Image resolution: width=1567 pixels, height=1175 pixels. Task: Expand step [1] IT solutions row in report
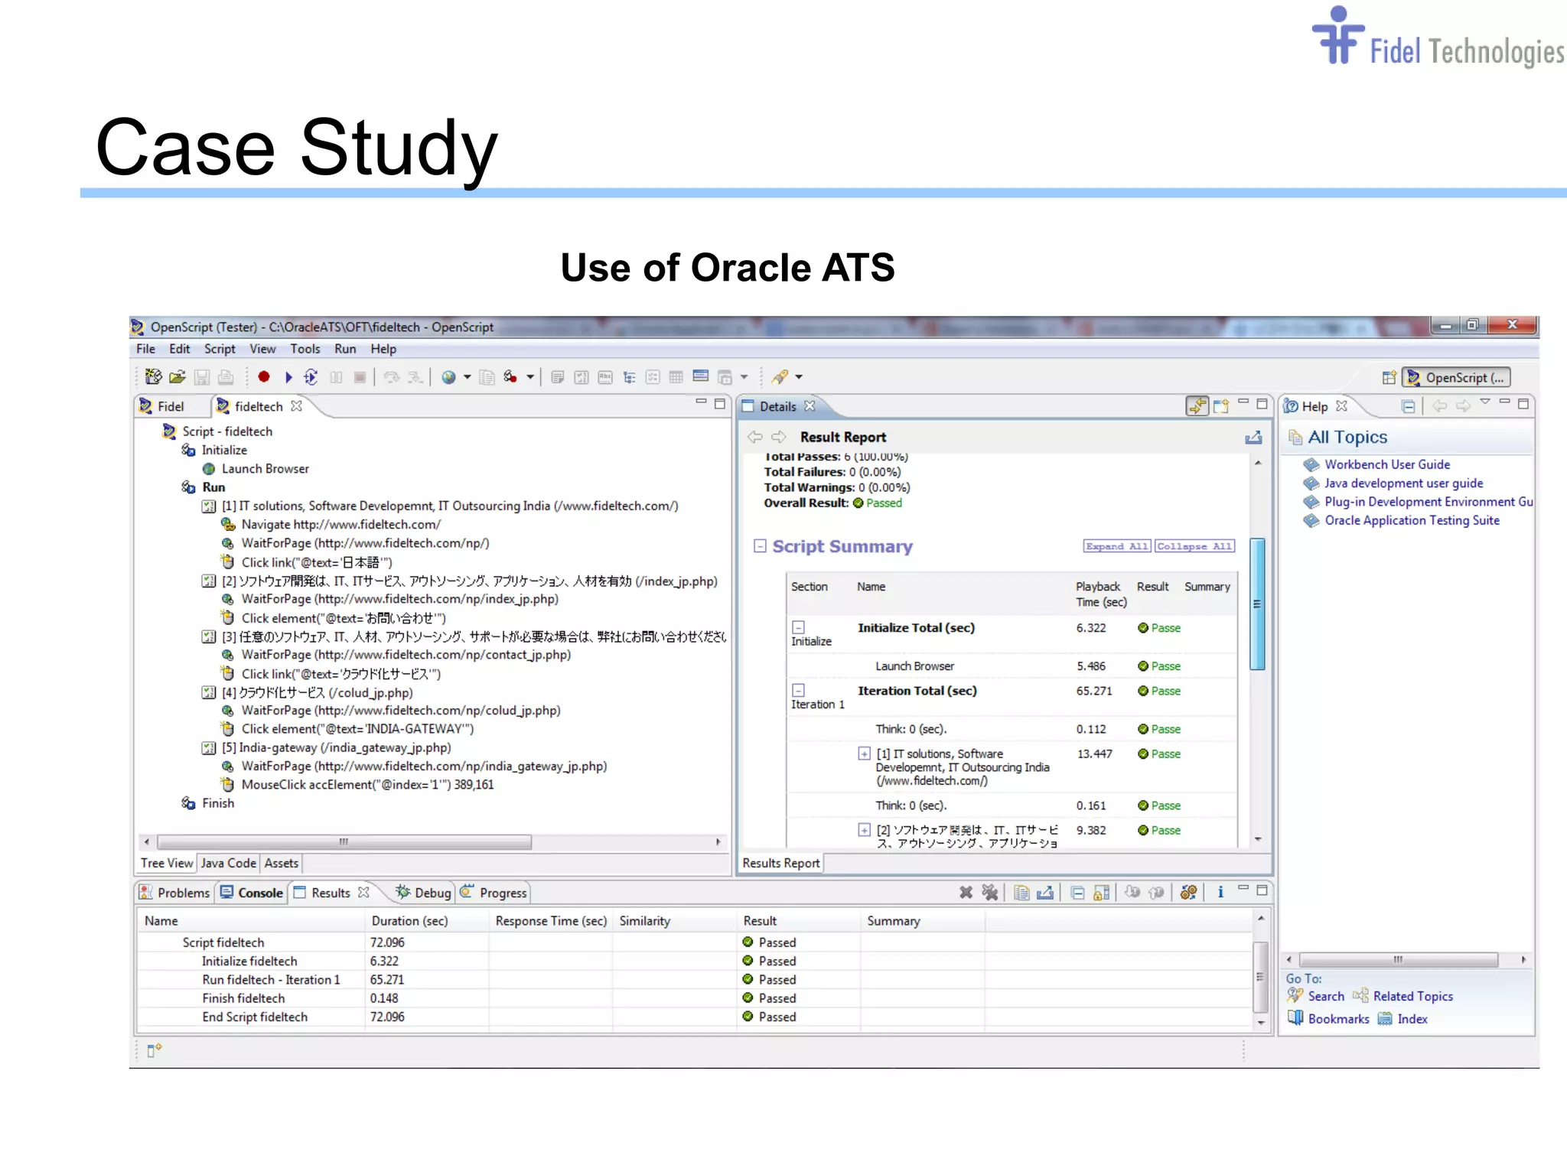[x=864, y=753]
